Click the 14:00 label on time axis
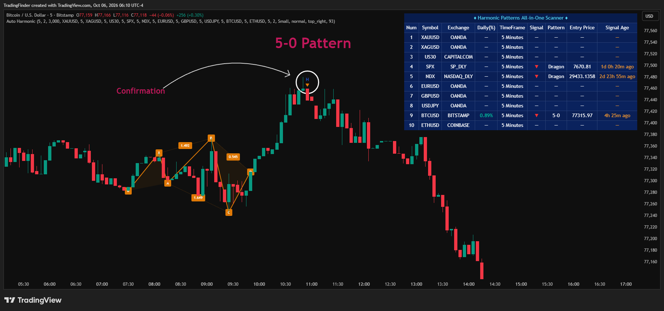664x311 pixels. tap(469, 284)
